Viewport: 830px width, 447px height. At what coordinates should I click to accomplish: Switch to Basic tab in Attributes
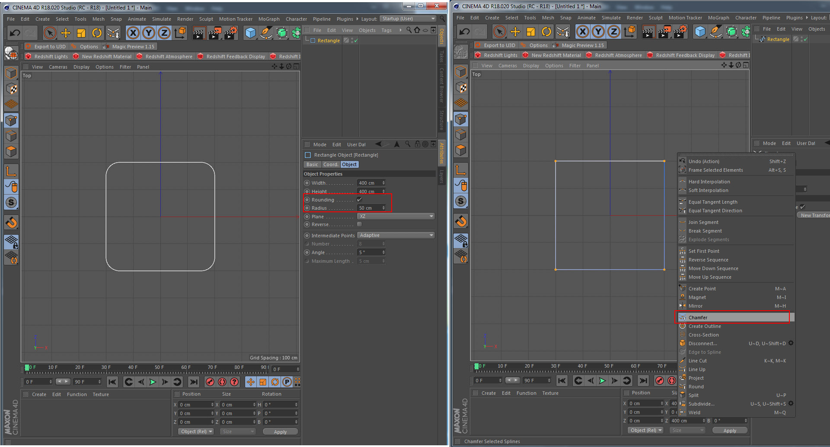click(x=312, y=164)
